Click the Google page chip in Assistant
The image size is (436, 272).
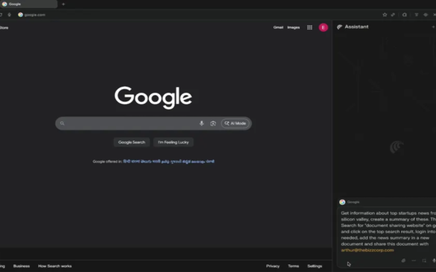(x=349, y=202)
